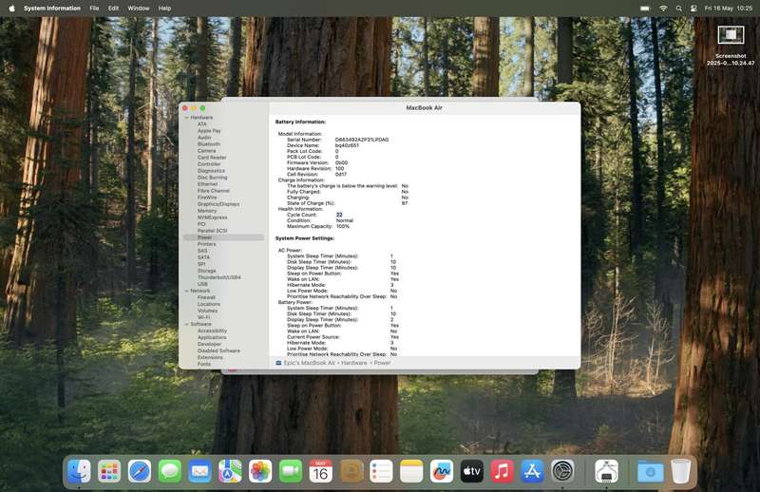
Task: Collapse the Hardware section in sidebar
Action: 186,118
